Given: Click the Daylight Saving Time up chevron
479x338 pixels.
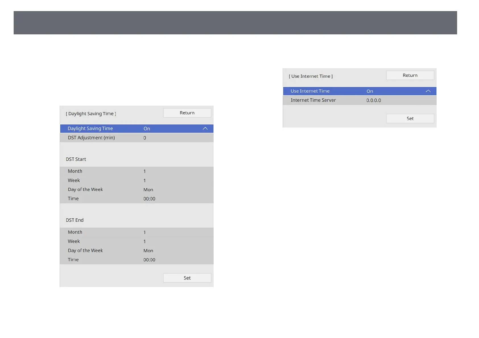Looking at the screenshot, I should pos(205,129).
